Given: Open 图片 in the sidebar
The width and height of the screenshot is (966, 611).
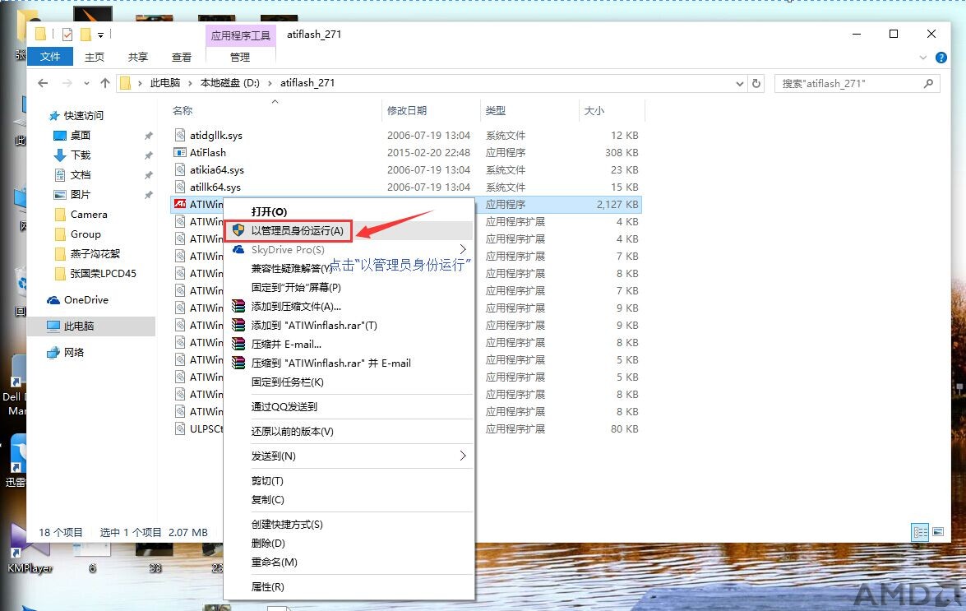Looking at the screenshot, I should (80, 195).
